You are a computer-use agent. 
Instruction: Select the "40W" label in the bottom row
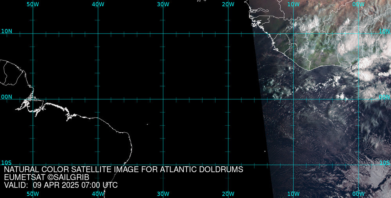tap(98, 194)
